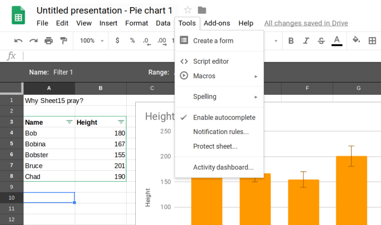Open the fill color paint bucket
The image size is (381, 225).
coord(356,41)
